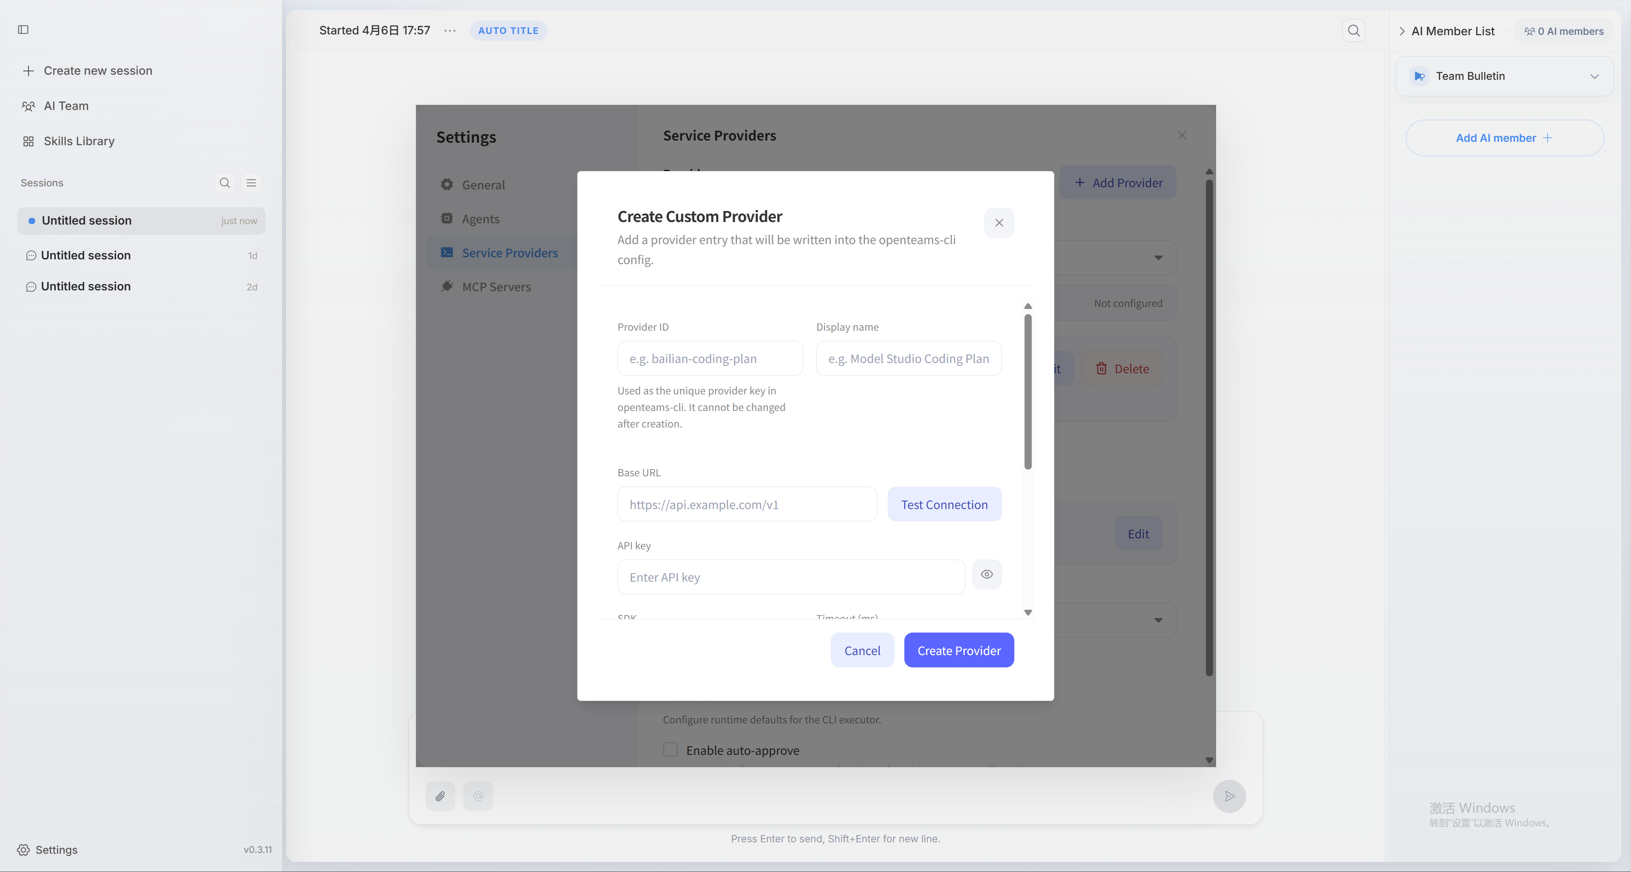The width and height of the screenshot is (1631, 872).
Task: Click into the Base URL field
Action: tap(747, 504)
